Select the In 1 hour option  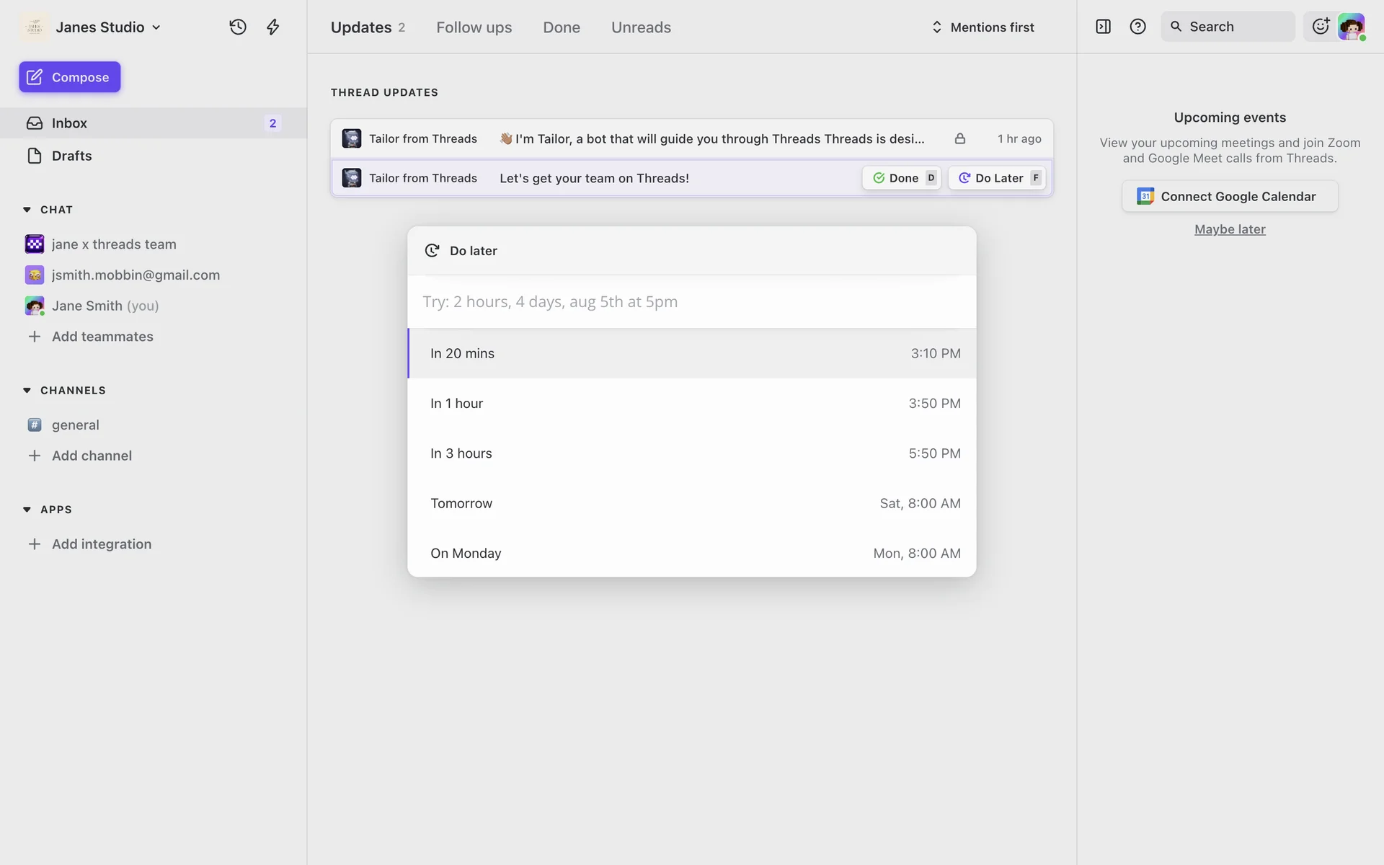pos(691,404)
